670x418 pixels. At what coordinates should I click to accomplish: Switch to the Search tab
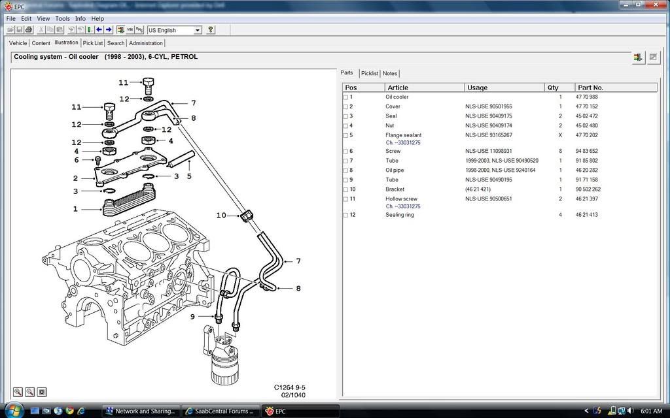[115, 42]
